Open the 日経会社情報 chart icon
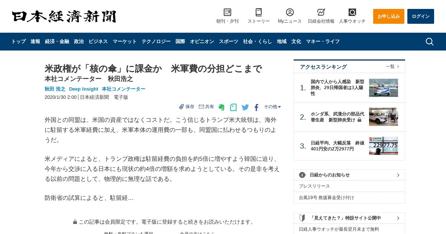 pos(321,12)
